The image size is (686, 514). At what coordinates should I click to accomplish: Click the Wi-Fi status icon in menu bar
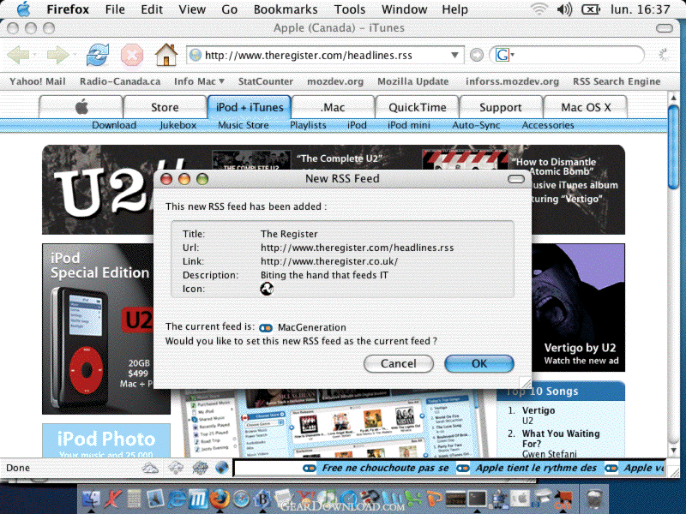click(539, 9)
